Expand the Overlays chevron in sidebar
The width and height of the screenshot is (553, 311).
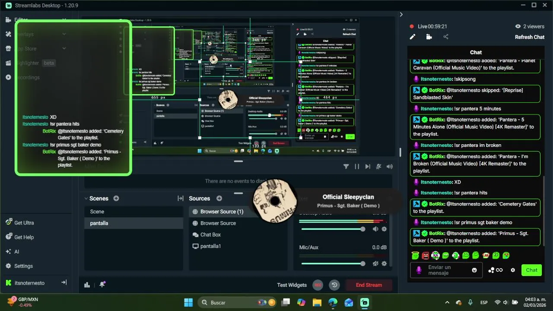[64, 34]
